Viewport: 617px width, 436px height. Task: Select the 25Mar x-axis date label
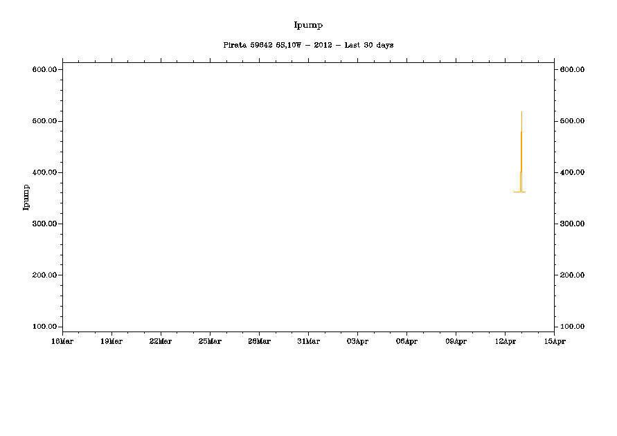[210, 341]
